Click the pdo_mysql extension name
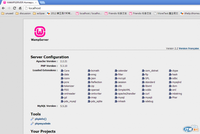This screenshot has width=200, height=134. 70,101
